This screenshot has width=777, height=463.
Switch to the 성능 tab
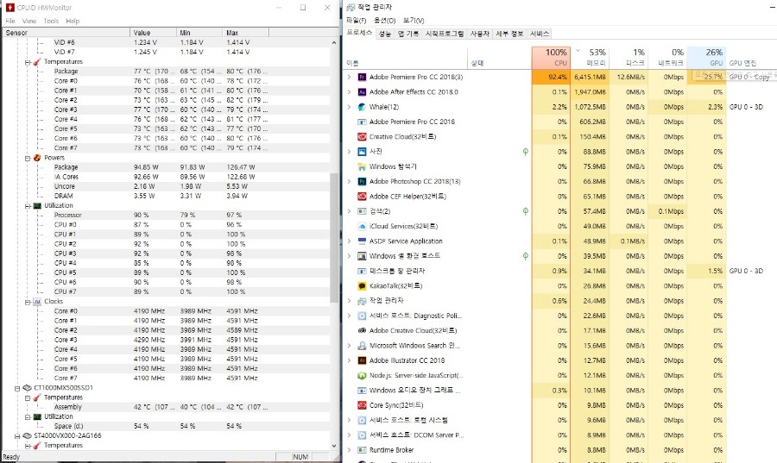click(x=385, y=34)
